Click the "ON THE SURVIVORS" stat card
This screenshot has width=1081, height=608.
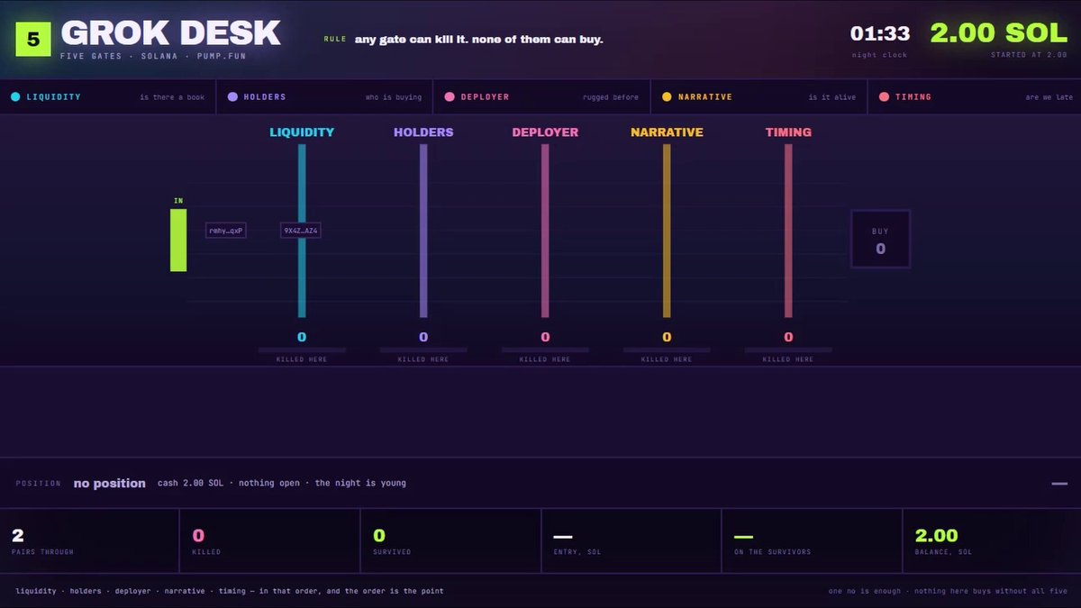pos(812,540)
